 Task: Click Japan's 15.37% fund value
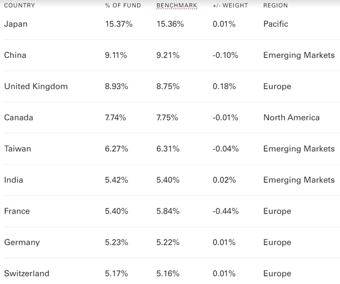[118, 24]
